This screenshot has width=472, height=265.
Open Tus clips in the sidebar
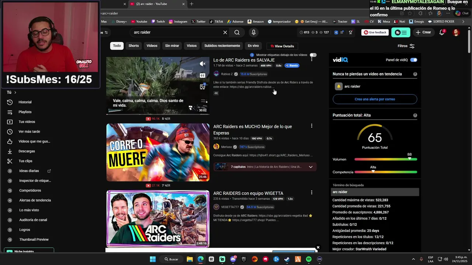pos(25,161)
